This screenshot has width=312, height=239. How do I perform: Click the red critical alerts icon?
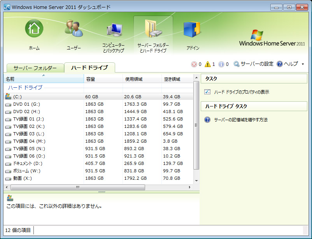(194, 64)
